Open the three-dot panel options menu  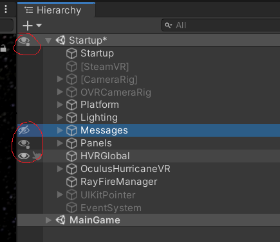coord(6,9)
